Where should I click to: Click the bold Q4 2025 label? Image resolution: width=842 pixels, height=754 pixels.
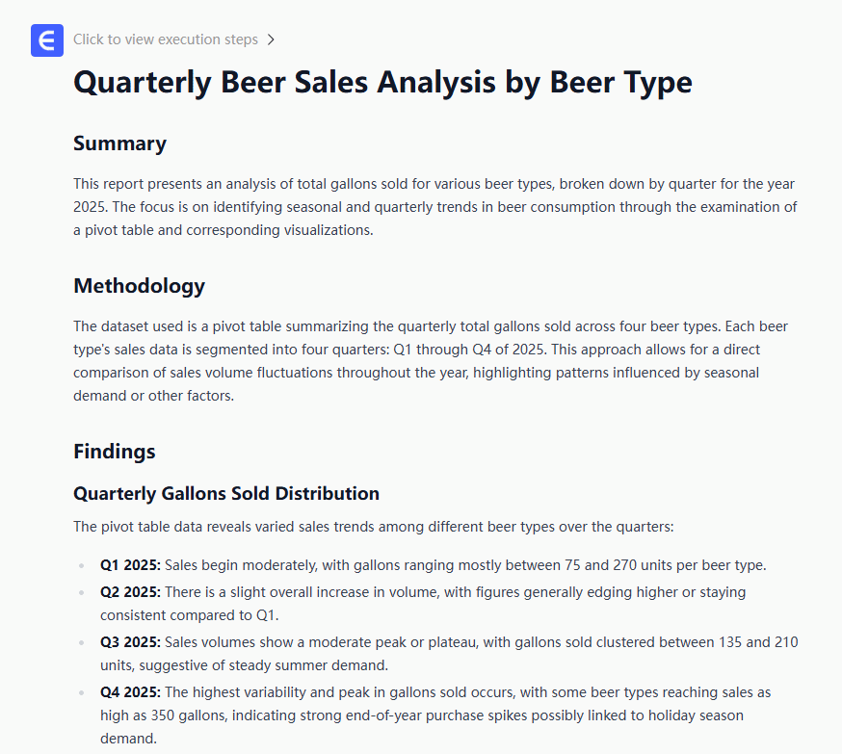130,692
